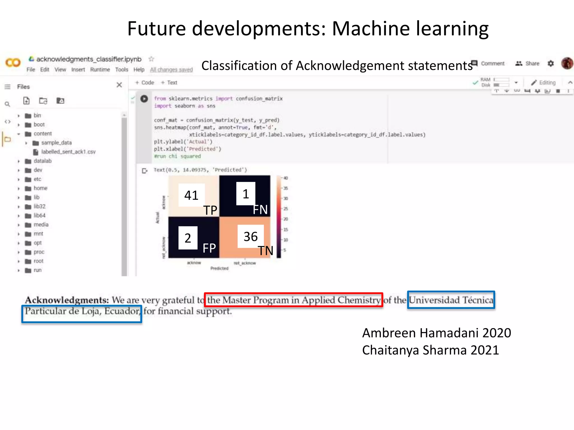Click the Share button
This screenshot has width=574, height=430.
527,64
